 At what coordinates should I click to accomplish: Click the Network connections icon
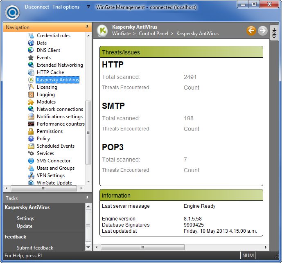pos(31,109)
